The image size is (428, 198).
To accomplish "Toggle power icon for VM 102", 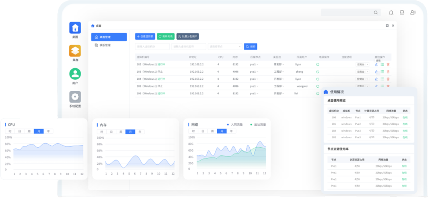I will pyautogui.click(x=318, y=64).
